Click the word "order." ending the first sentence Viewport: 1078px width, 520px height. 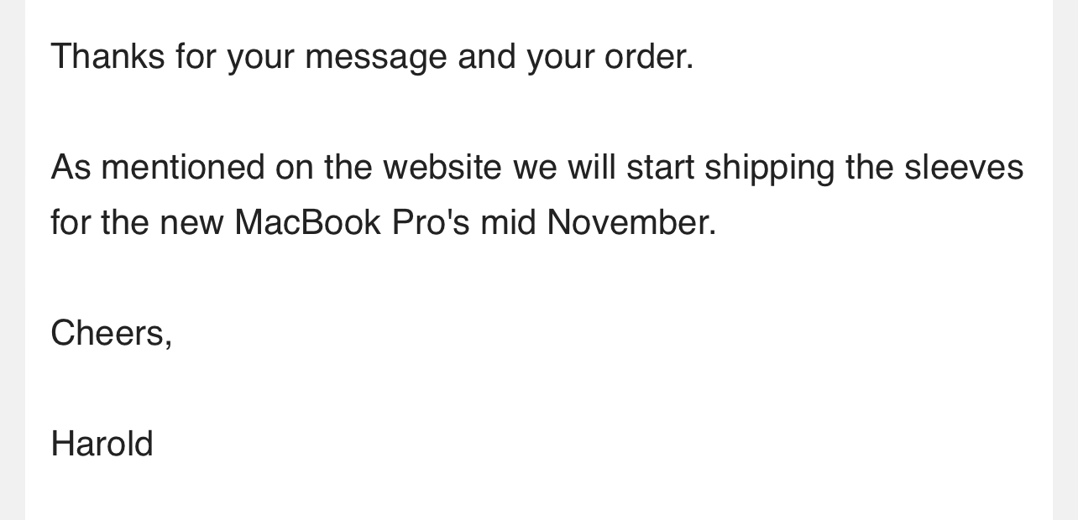coord(648,57)
